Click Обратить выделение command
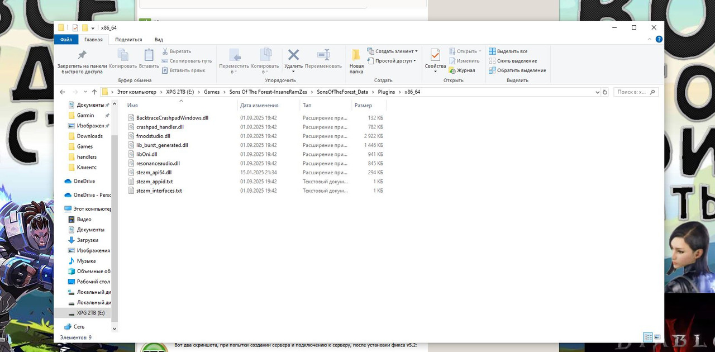The height and width of the screenshot is (352, 715). 517,70
